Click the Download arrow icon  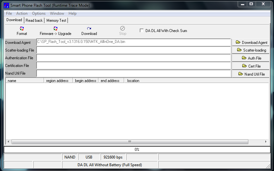click(89, 28)
